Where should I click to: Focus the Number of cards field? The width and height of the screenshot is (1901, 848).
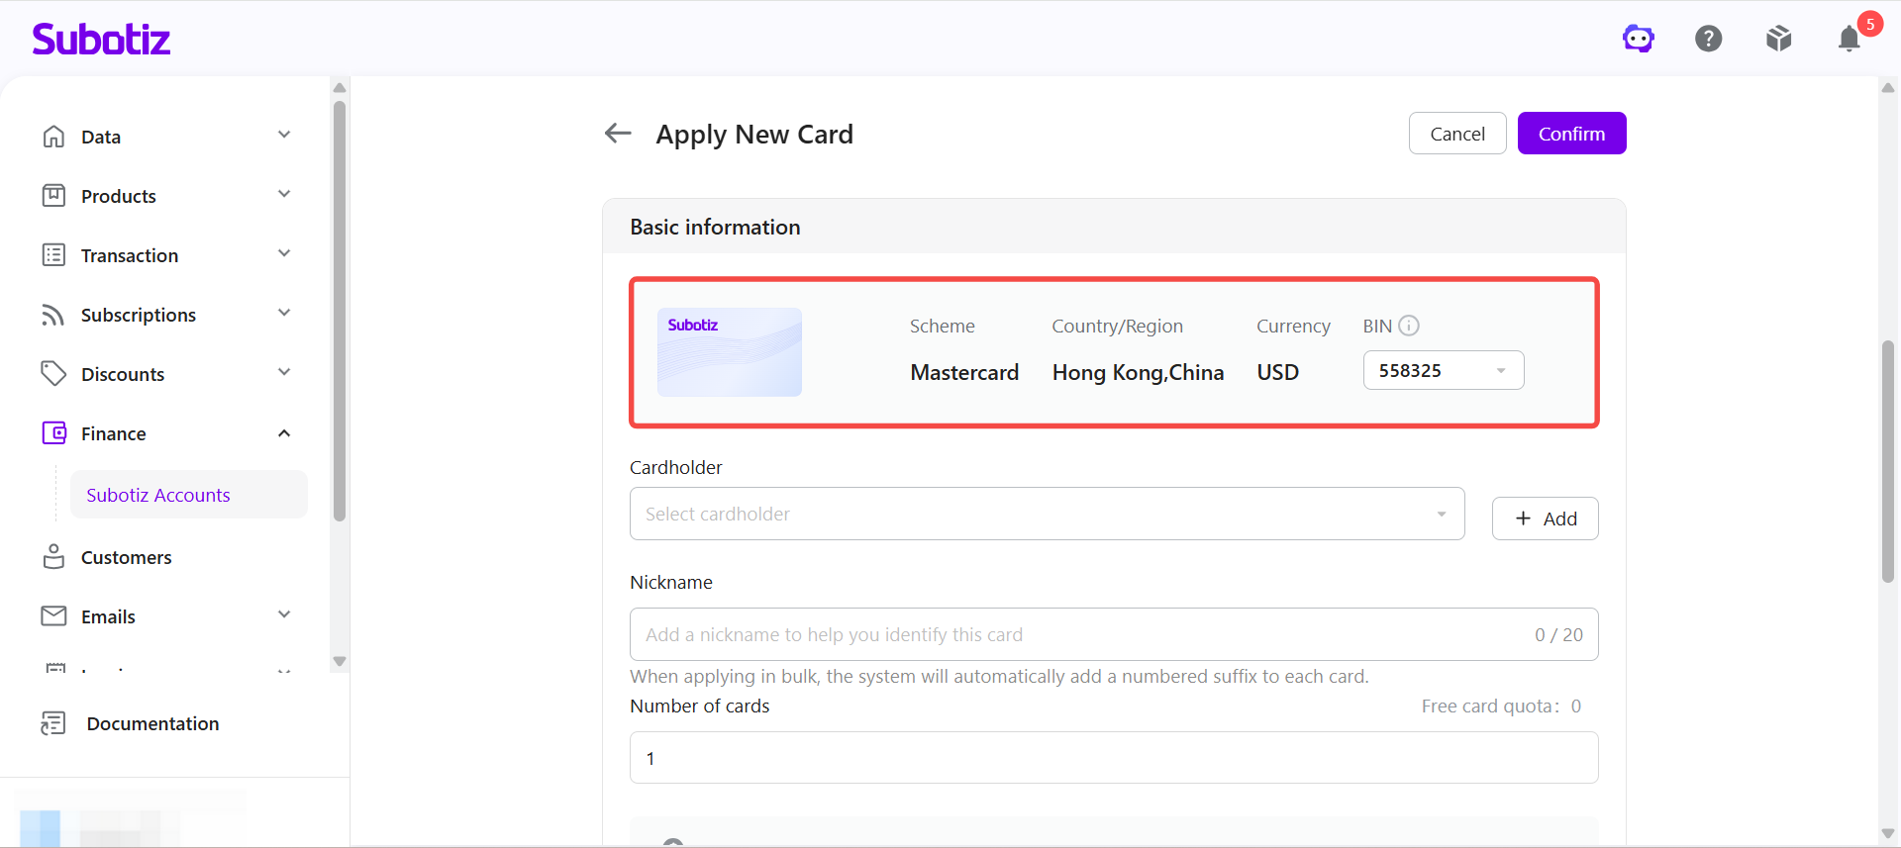pyautogui.click(x=1114, y=758)
